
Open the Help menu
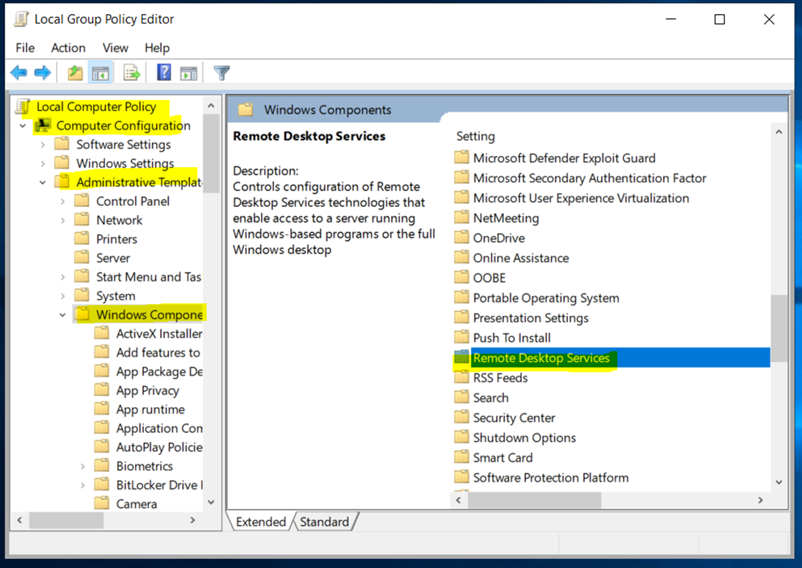tap(157, 48)
